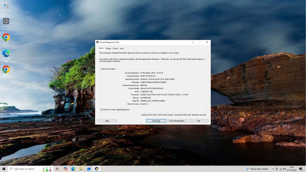This screenshot has height=172, width=306.
Task: Click the Computer Name label
Action: coord(133,76)
